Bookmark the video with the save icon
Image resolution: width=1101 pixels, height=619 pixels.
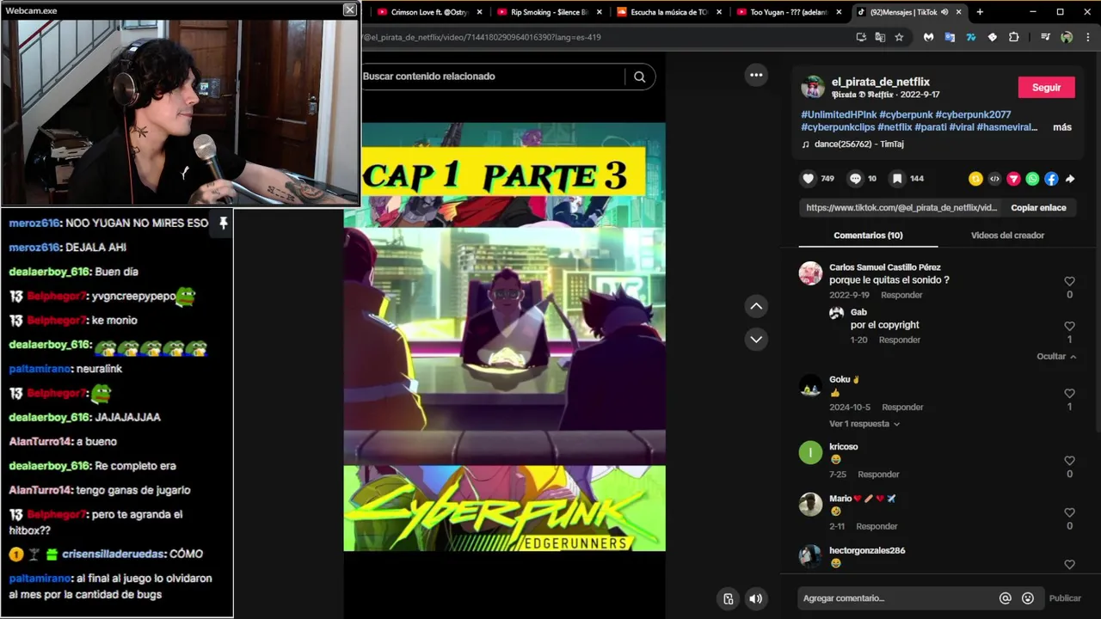coord(897,179)
